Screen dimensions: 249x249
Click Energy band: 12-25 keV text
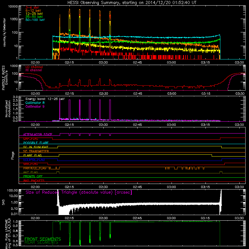pyautogui.click(x=45, y=99)
